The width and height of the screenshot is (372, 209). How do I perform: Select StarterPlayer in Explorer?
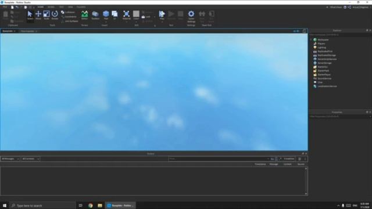point(324,75)
